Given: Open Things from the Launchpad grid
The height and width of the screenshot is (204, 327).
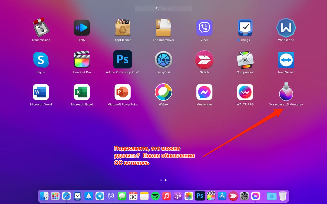Looking at the screenshot, I should pos(245,27).
